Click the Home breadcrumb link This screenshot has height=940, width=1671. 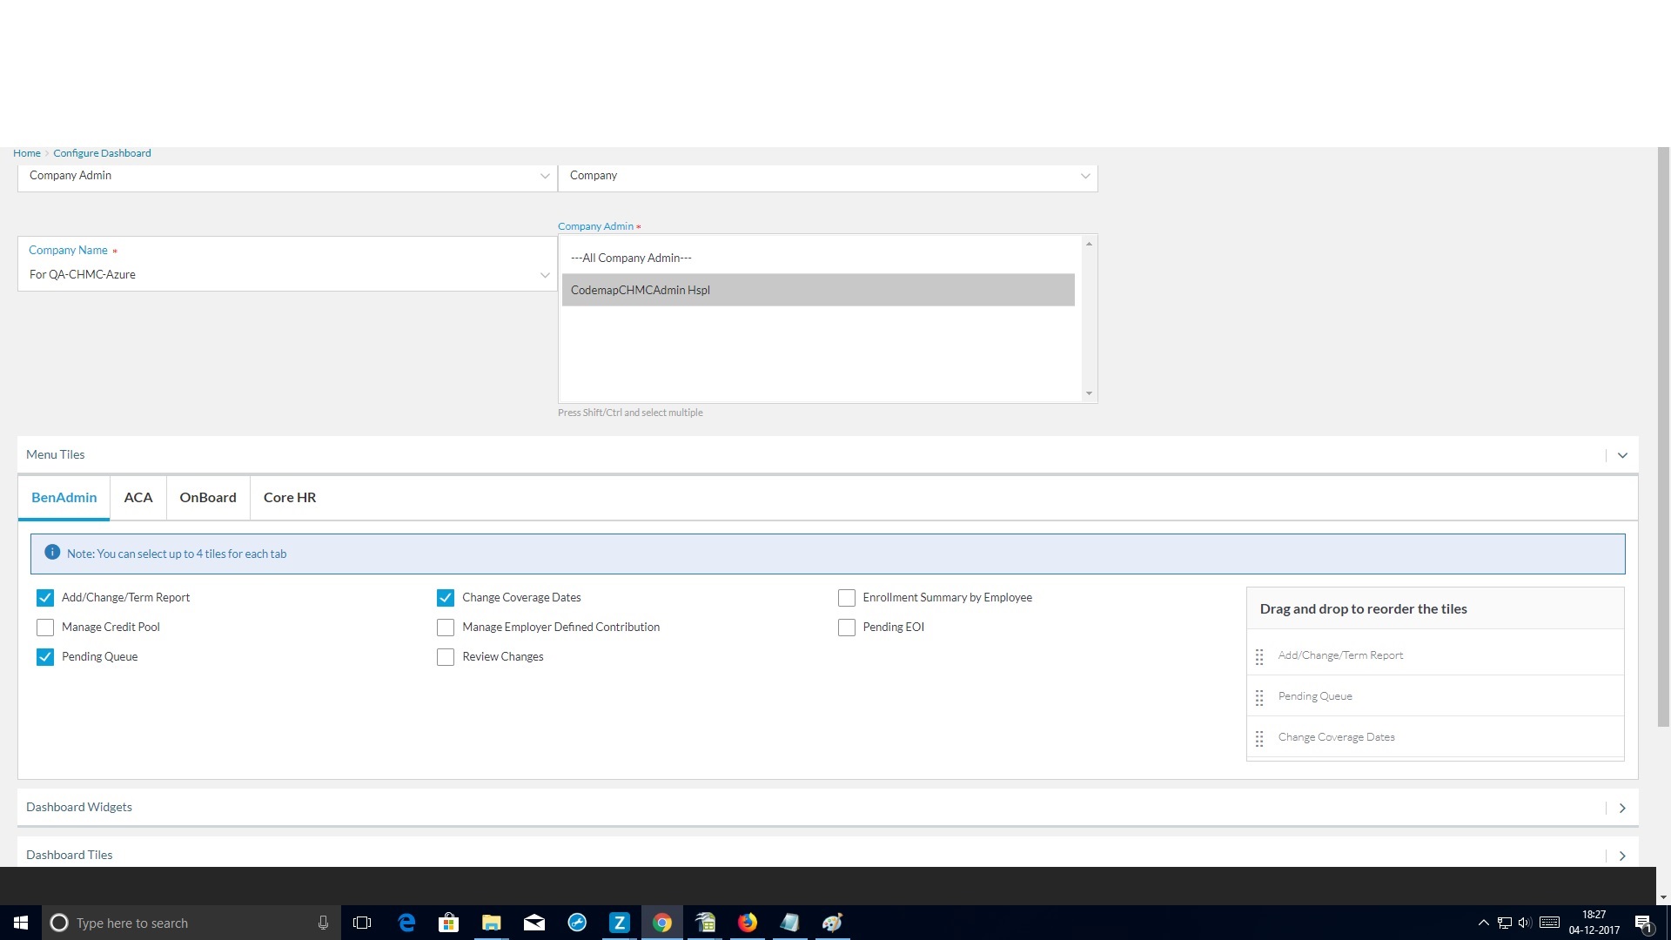pyautogui.click(x=26, y=153)
